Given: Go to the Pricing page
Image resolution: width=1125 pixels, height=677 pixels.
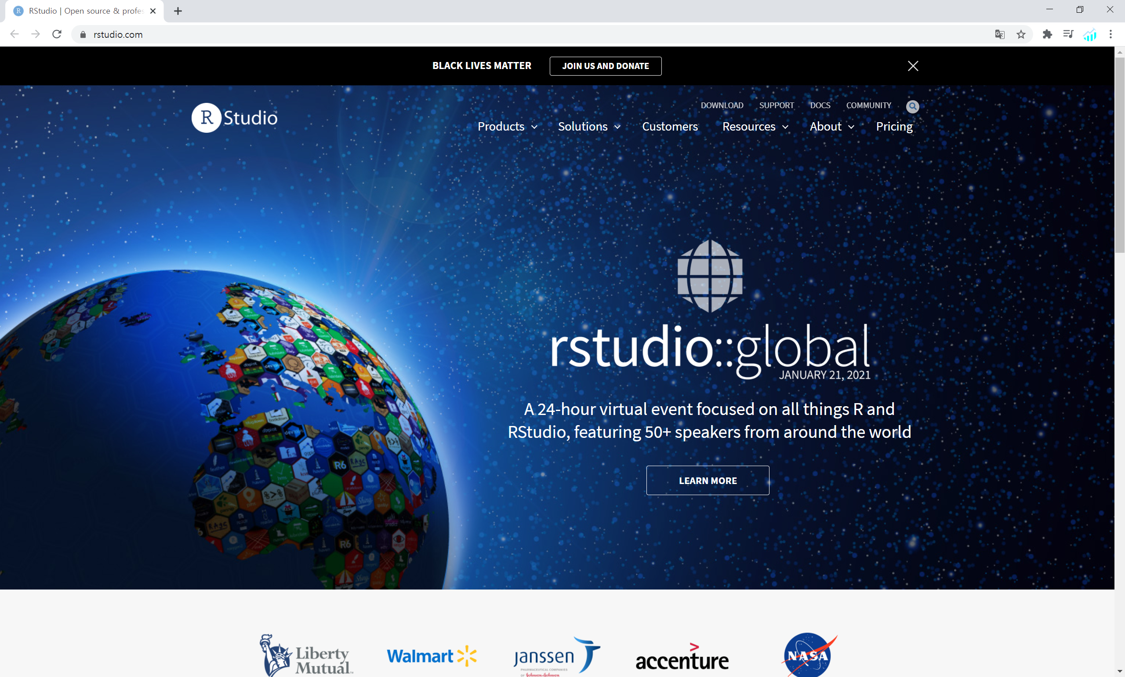Looking at the screenshot, I should (x=894, y=127).
